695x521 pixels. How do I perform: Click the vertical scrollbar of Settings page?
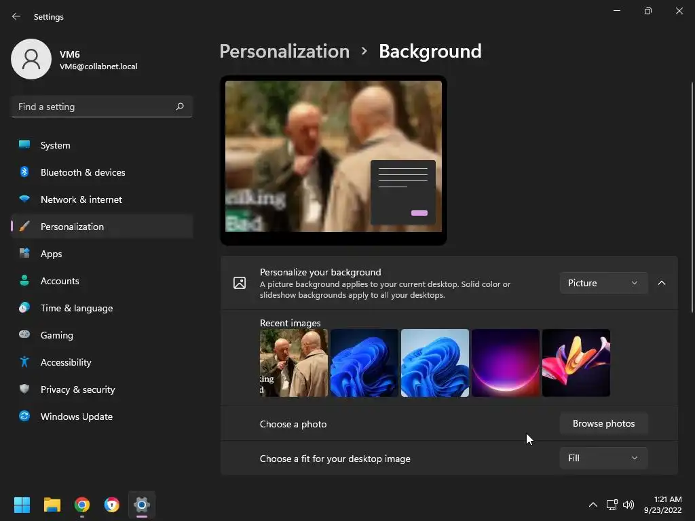(692, 197)
